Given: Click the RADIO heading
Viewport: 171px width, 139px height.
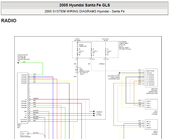Looking at the screenshot, I should (x=9, y=21).
